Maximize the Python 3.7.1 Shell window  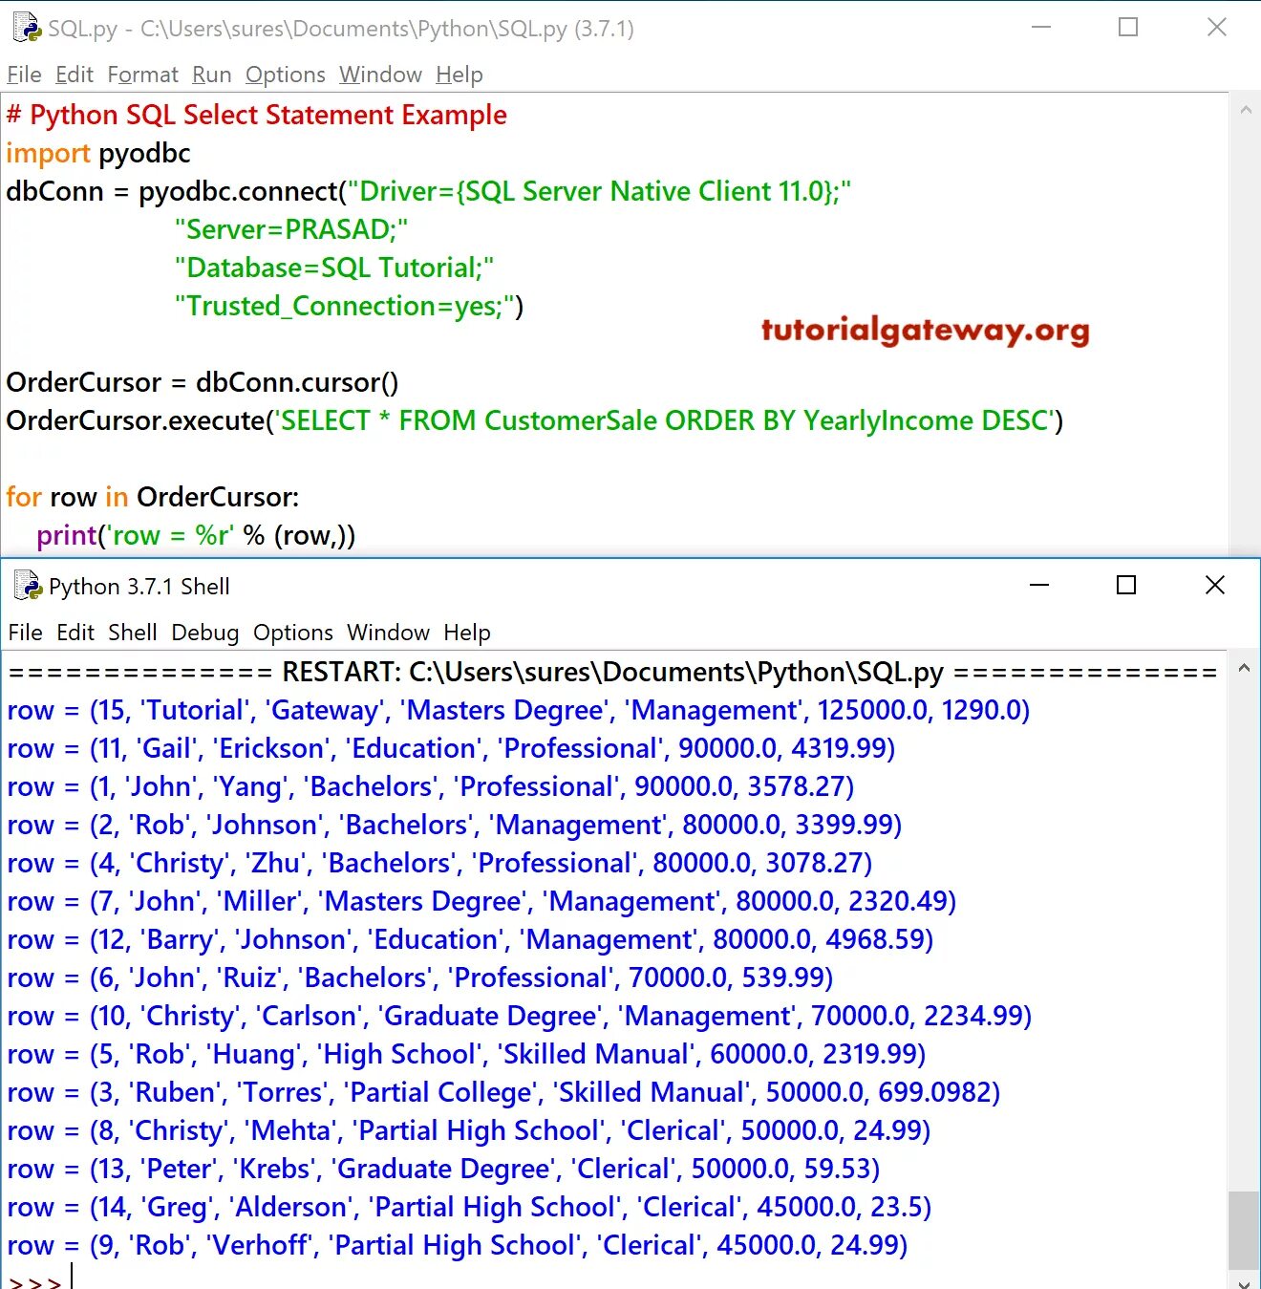point(1126,585)
